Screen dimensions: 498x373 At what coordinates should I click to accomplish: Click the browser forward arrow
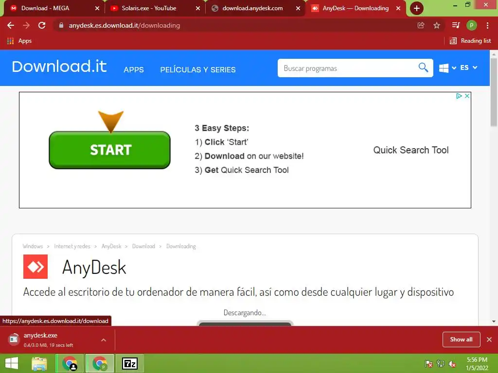(x=26, y=25)
